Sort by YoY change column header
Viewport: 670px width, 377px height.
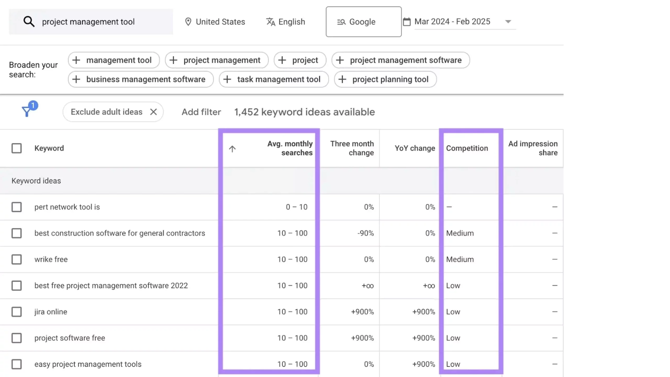(x=415, y=148)
